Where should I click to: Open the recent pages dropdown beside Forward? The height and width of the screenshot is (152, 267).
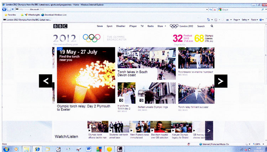point(13,9)
